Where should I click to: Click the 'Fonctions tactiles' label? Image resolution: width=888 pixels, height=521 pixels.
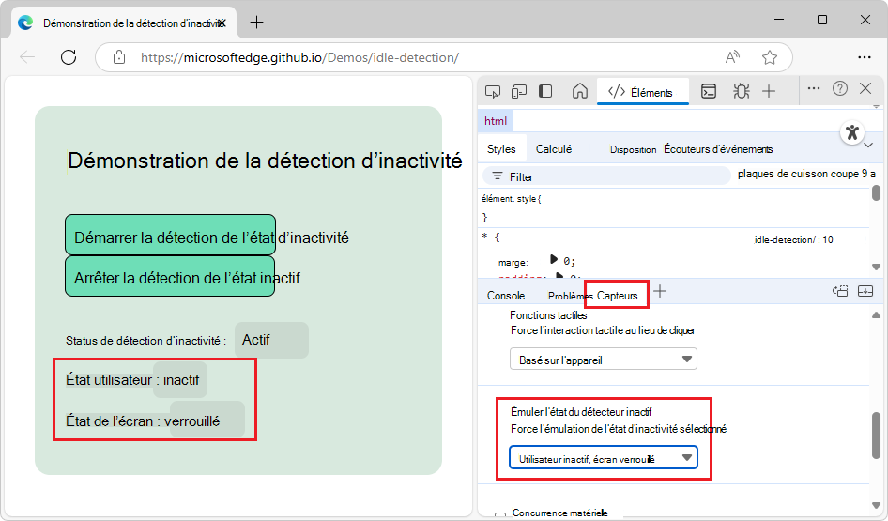tap(548, 314)
